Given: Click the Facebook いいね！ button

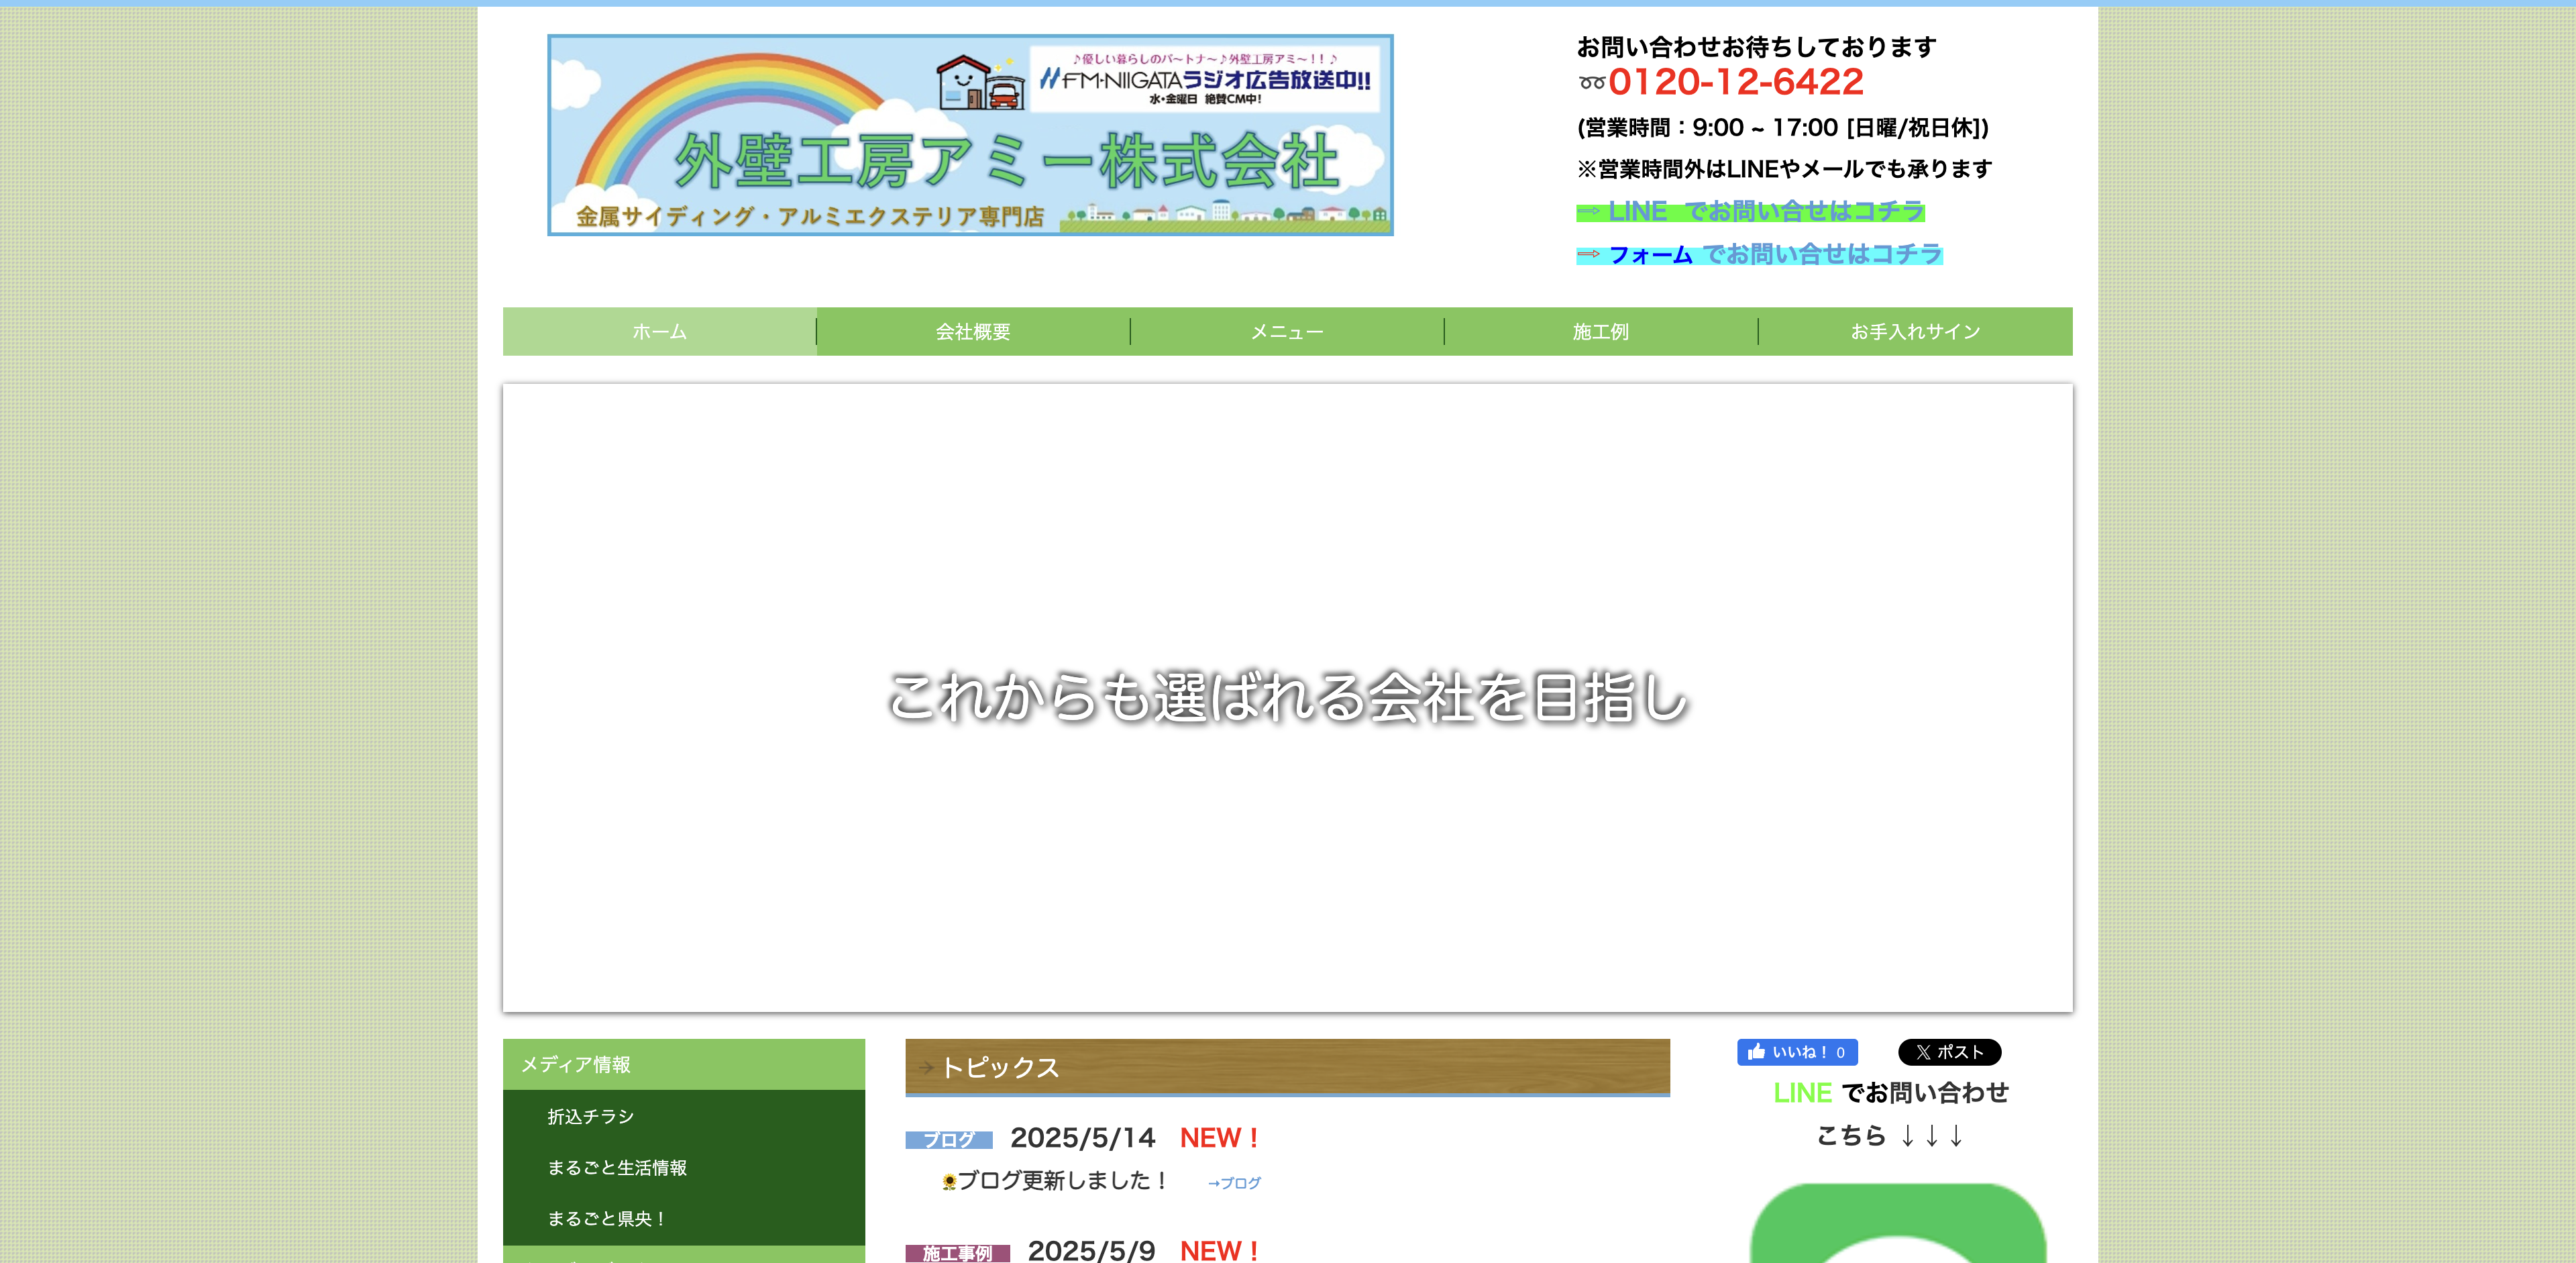Looking at the screenshot, I should click(x=1797, y=1052).
